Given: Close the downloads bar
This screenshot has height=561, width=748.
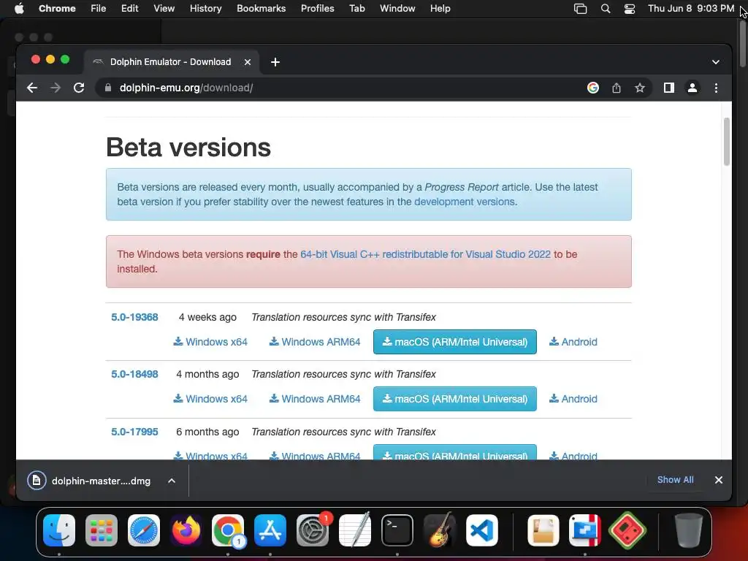Looking at the screenshot, I should (719, 480).
